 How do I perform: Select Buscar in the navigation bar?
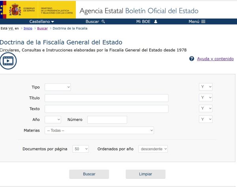(95, 21)
